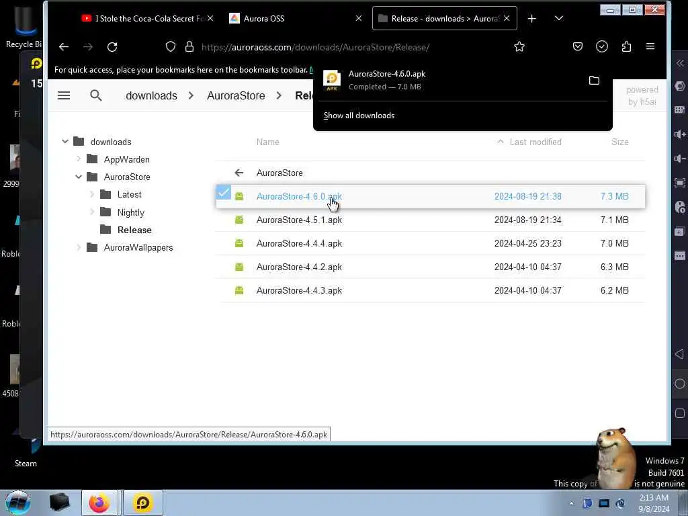The width and height of the screenshot is (688, 516).
Task: Open Windows Start orb
Action: (17, 503)
